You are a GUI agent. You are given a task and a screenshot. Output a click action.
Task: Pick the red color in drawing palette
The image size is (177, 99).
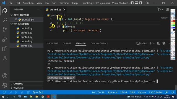pyautogui.click(x=174, y=21)
